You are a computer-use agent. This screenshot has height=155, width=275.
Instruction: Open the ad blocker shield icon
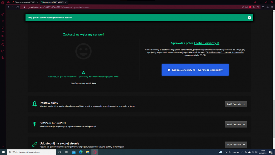(250, 7)
